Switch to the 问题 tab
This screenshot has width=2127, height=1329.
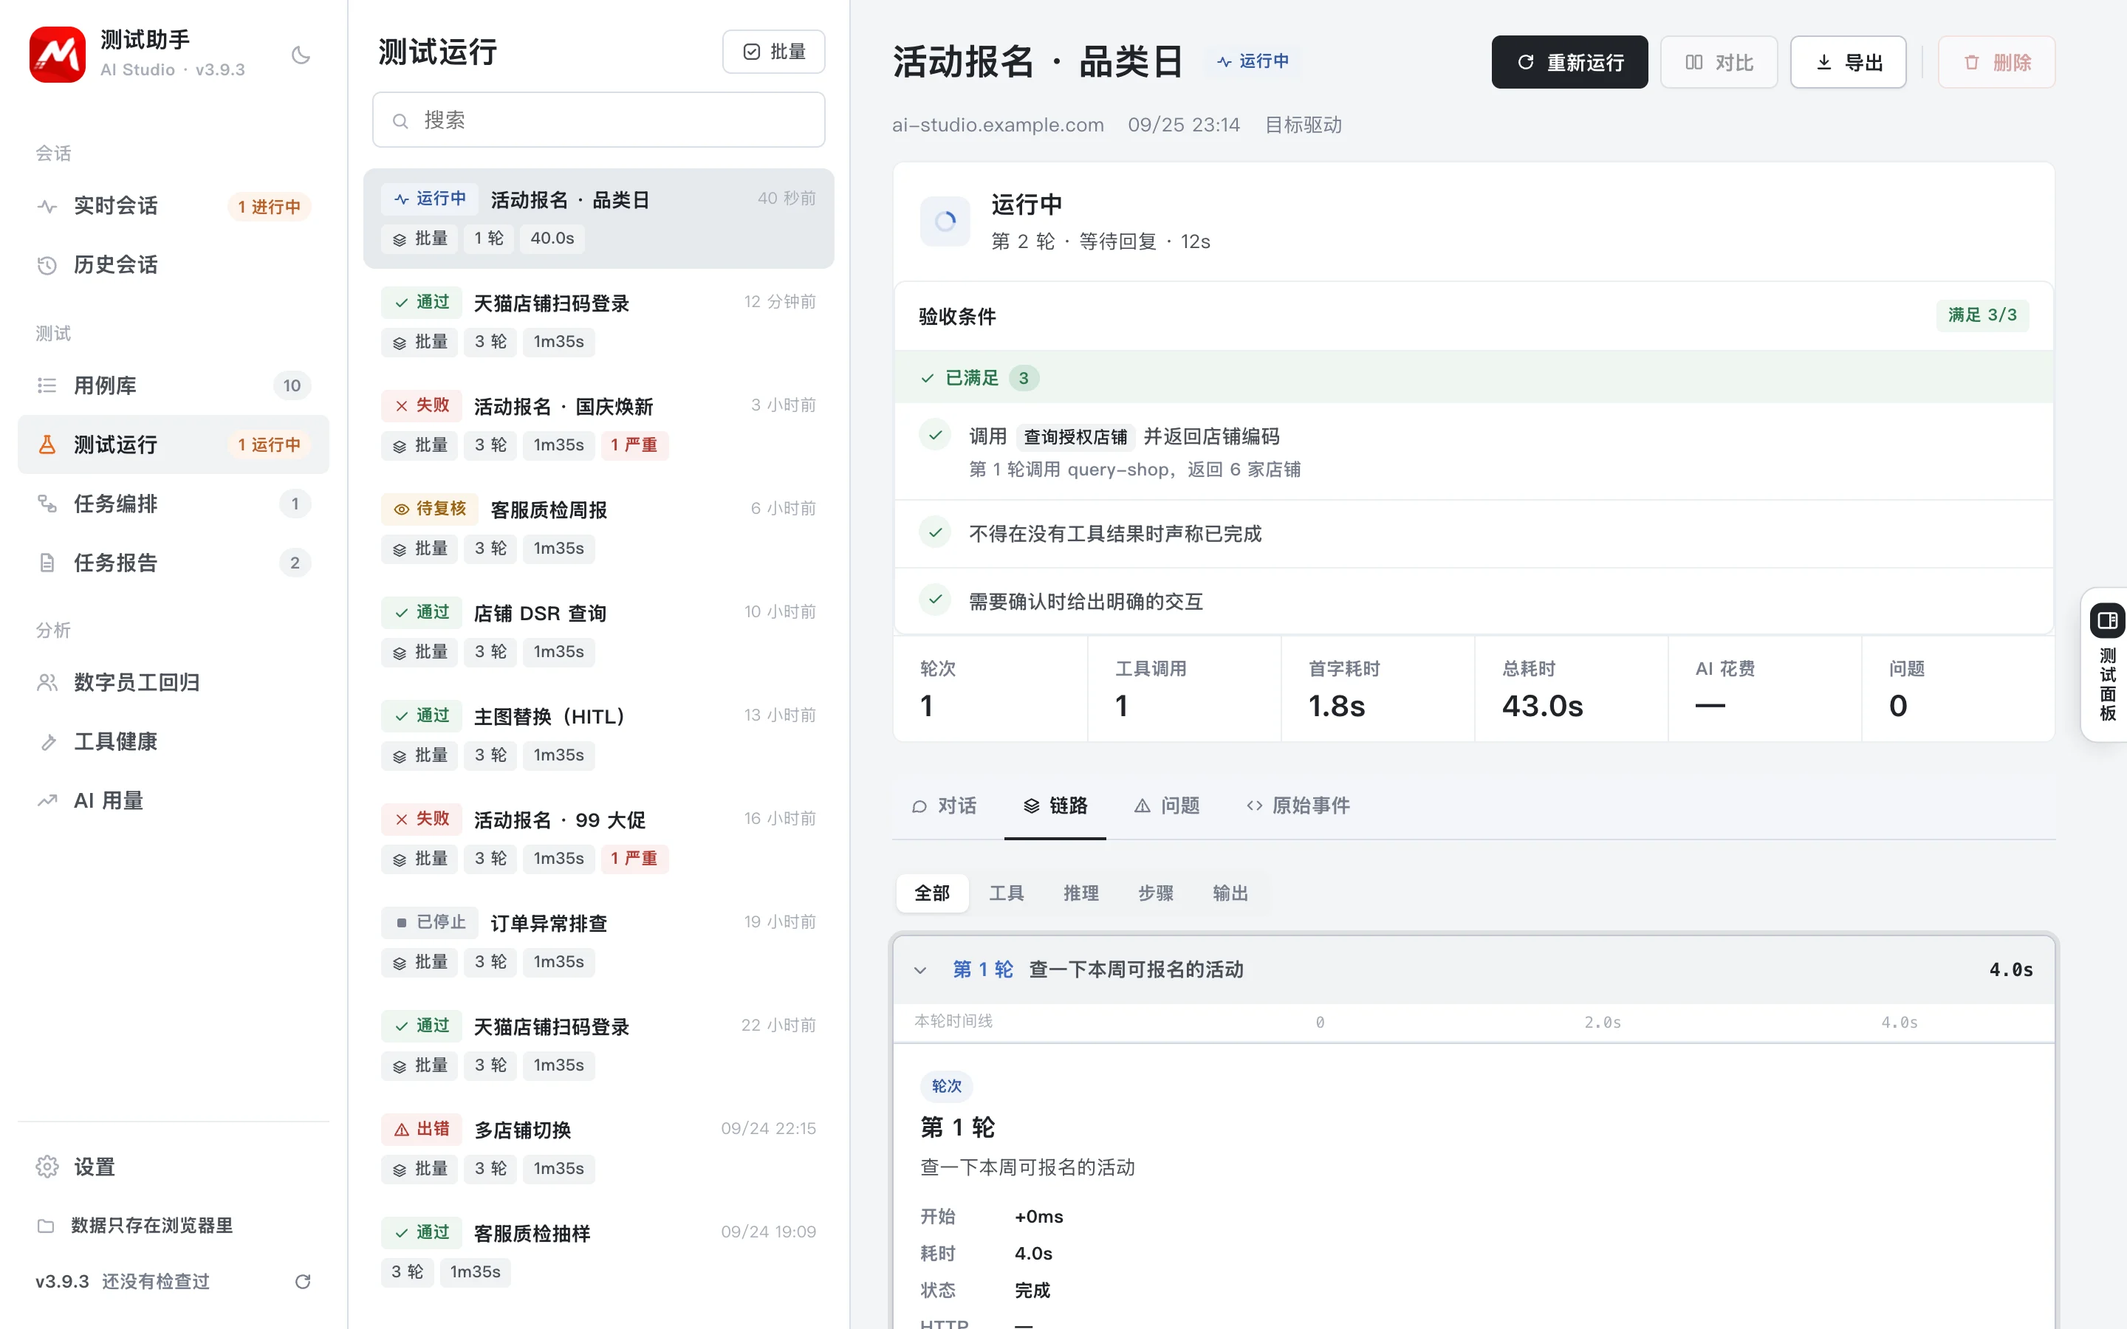coord(1166,806)
